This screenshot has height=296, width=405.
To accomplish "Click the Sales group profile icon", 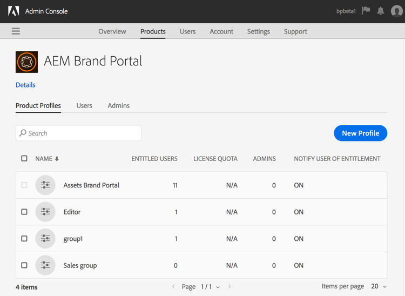I will (x=45, y=265).
